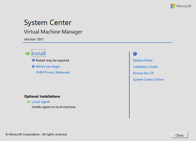Screen dimensions: 196x141
Task: Start the Install link
Action: coord(38,53)
